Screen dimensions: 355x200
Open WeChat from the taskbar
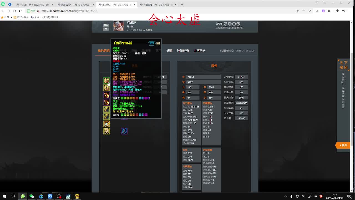tap(32, 196)
